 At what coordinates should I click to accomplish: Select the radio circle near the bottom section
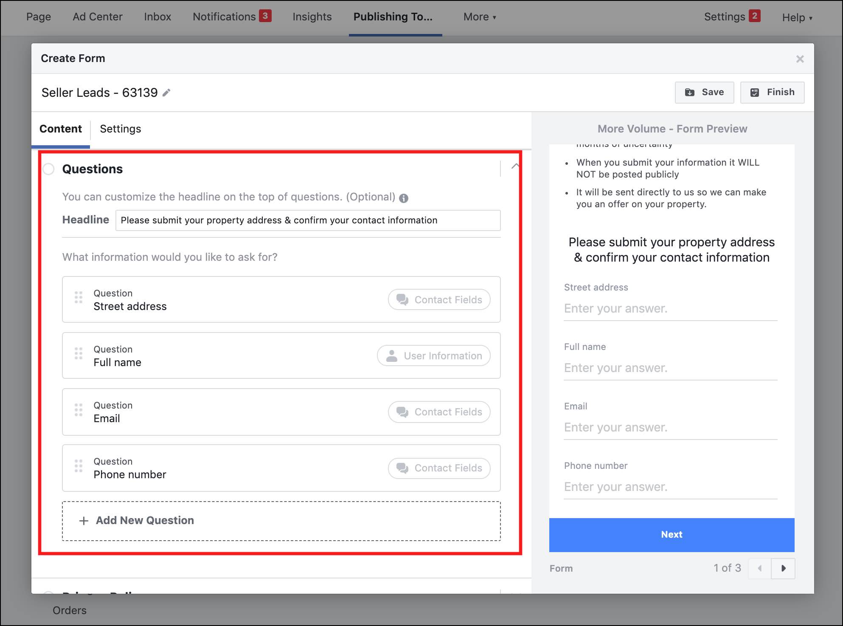point(49,594)
